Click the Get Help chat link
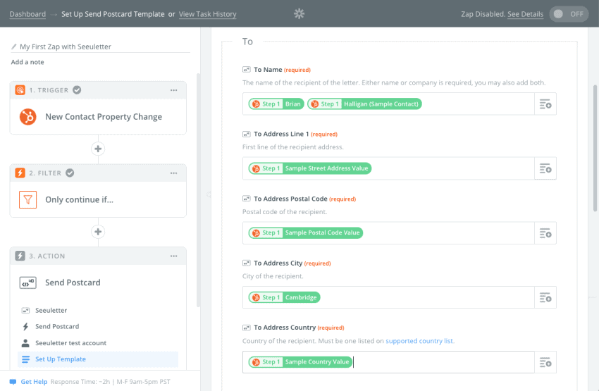Screen dimensions: 599x391 tap(34, 381)
